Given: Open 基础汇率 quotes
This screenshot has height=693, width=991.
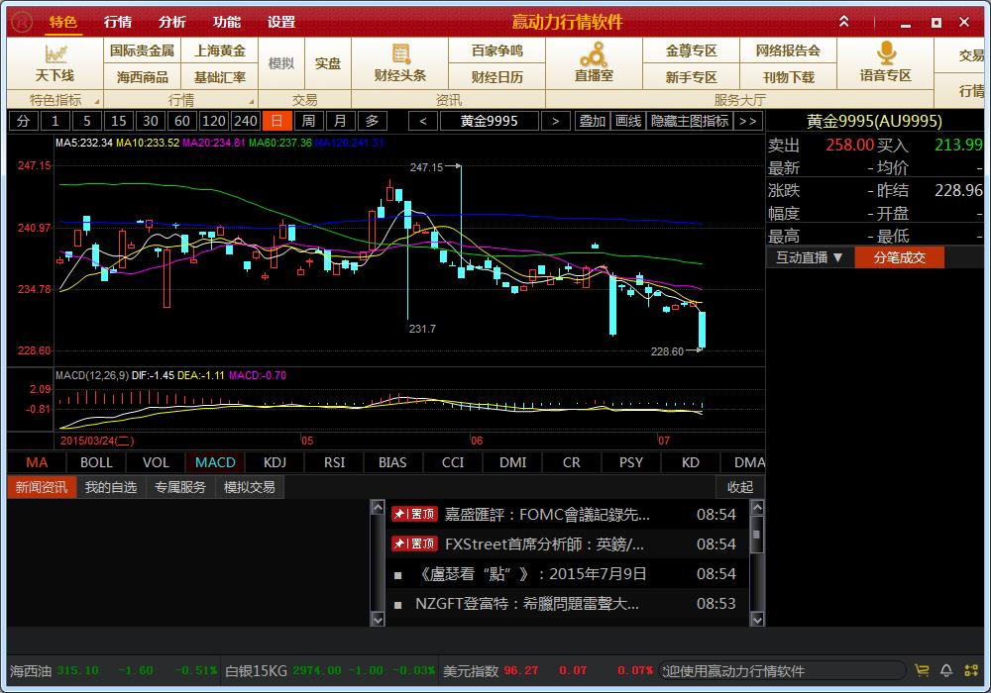Looking at the screenshot, I should tap(219, 77).
